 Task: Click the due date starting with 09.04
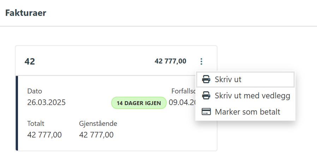point(182,103)
